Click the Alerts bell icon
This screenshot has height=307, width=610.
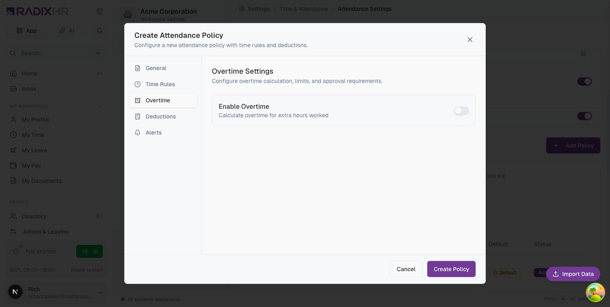click(x=138, y=133)
